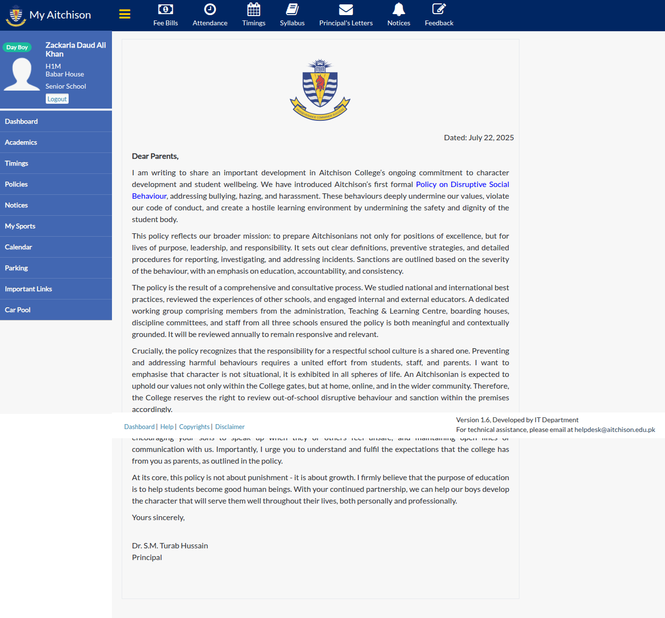Select Notices in the sidebar menu

click(x=56, y=205)
